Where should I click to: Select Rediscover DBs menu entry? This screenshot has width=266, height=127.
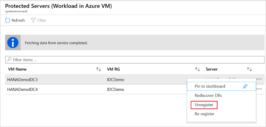(x=209, y=95)
